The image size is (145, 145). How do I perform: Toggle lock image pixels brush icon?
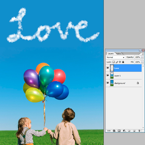point(117,62)
